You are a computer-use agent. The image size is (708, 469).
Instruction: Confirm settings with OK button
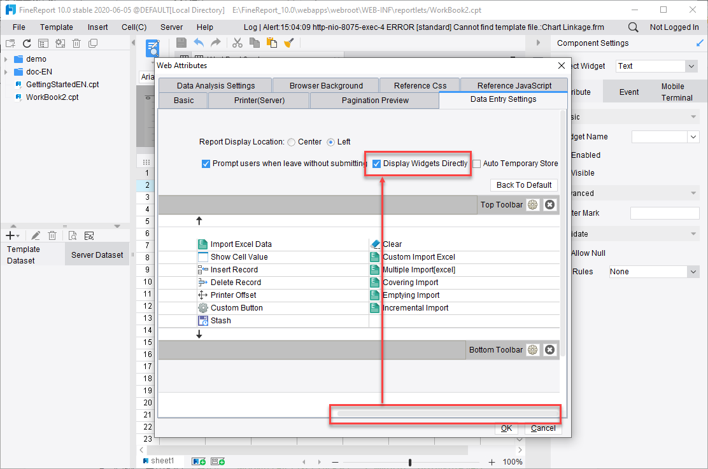click(507, 428)
